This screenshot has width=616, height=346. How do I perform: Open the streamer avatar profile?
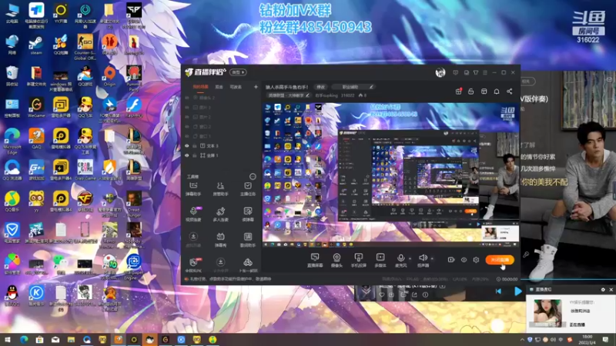tap(440, 72)
